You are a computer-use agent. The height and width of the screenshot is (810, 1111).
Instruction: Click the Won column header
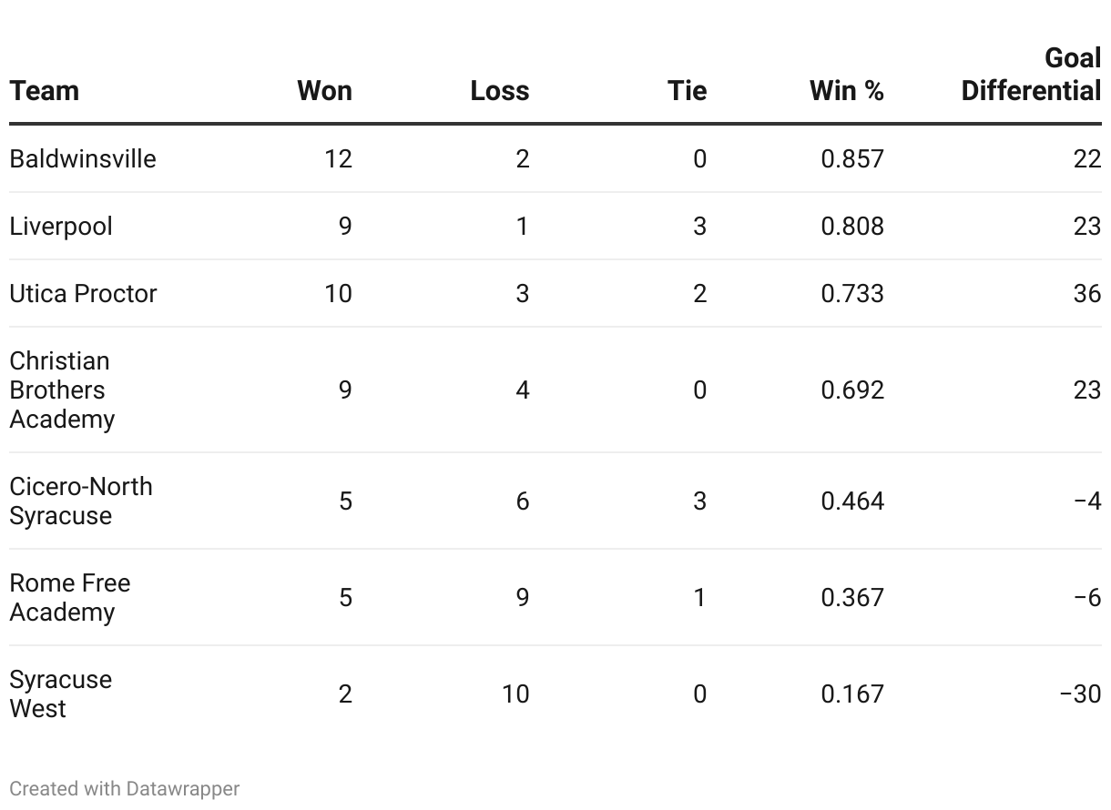click(x=324, y=91)
